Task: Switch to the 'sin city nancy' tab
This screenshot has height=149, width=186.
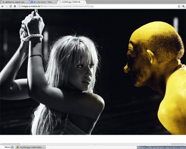Action: tap(43, 2)
